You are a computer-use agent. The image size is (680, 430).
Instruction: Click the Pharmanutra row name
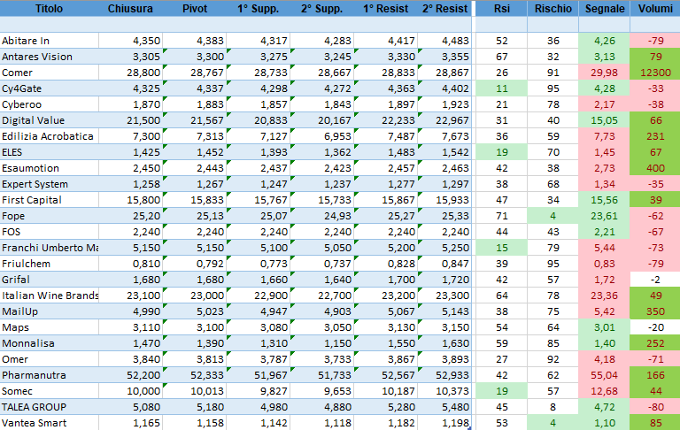49,375
